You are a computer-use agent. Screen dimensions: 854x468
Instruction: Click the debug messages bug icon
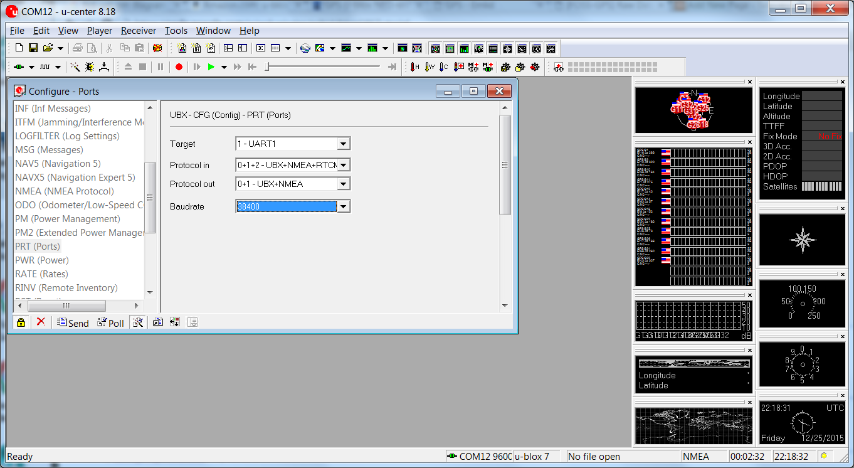(90, 66)
